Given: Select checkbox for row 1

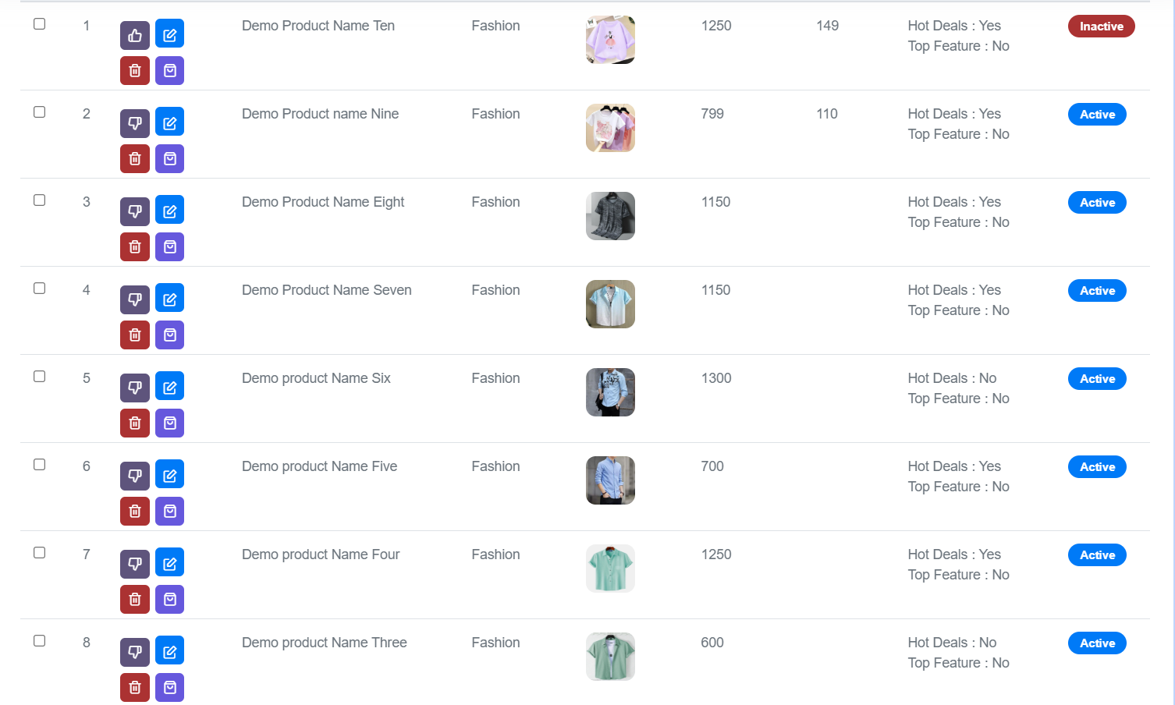Looking at the screenshot, I should click(39, 24).
